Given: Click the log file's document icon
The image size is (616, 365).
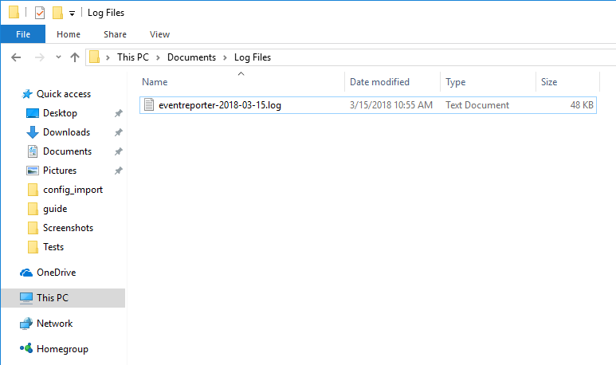Looking at the screenshot, I should click(149, 104).
